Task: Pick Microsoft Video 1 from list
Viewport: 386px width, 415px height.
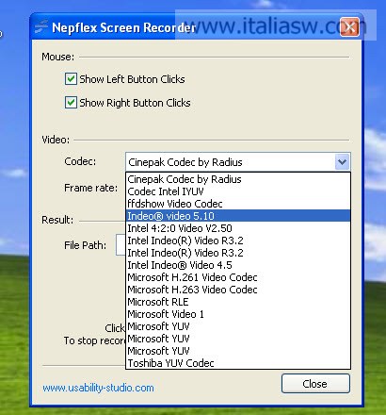Action: [x=238, y=314]
